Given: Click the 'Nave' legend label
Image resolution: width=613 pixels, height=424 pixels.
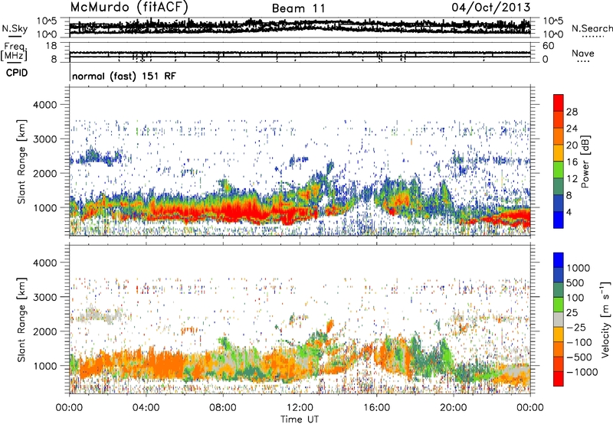Looking at the screenshot, I should [583, 53].
